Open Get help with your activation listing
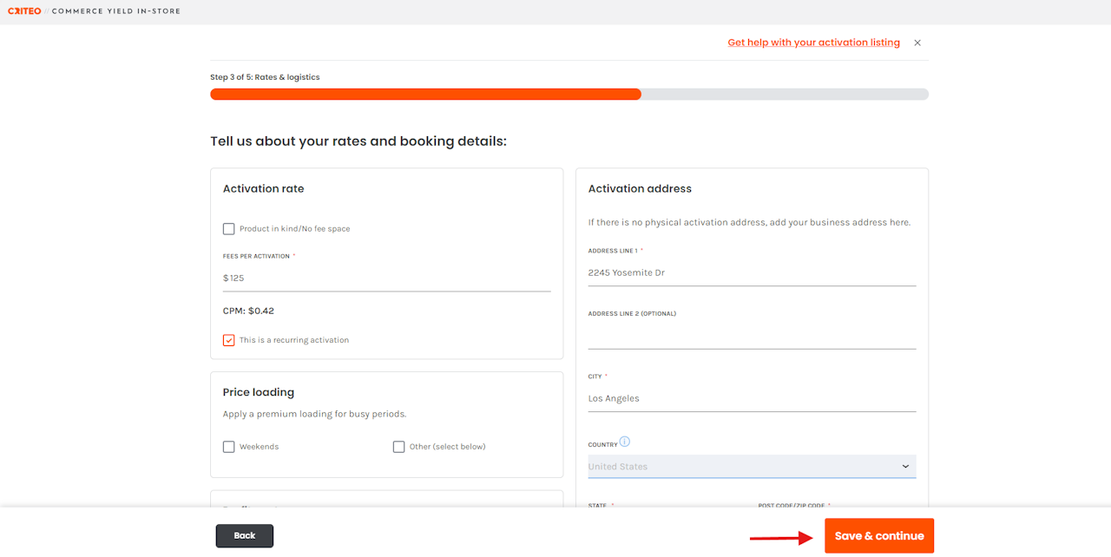Screen dimensions: 1111x557 pos(813,43)
